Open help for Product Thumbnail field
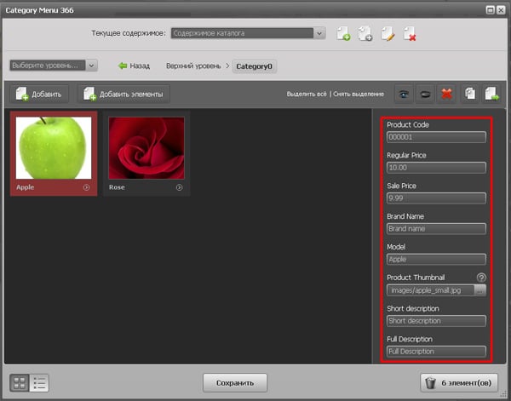This screenshot has width=511, height=401. coord(481,278)
